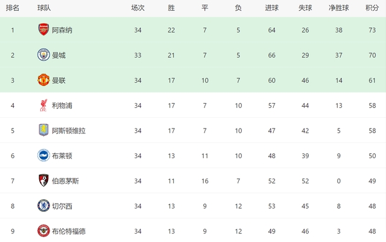Viewport: 386px width, 242px height.
Task: Click the Liverpool club crest icon
Action: (43, 106)
